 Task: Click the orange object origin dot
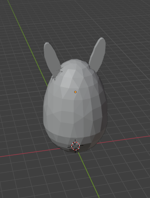tap(75, 92)
